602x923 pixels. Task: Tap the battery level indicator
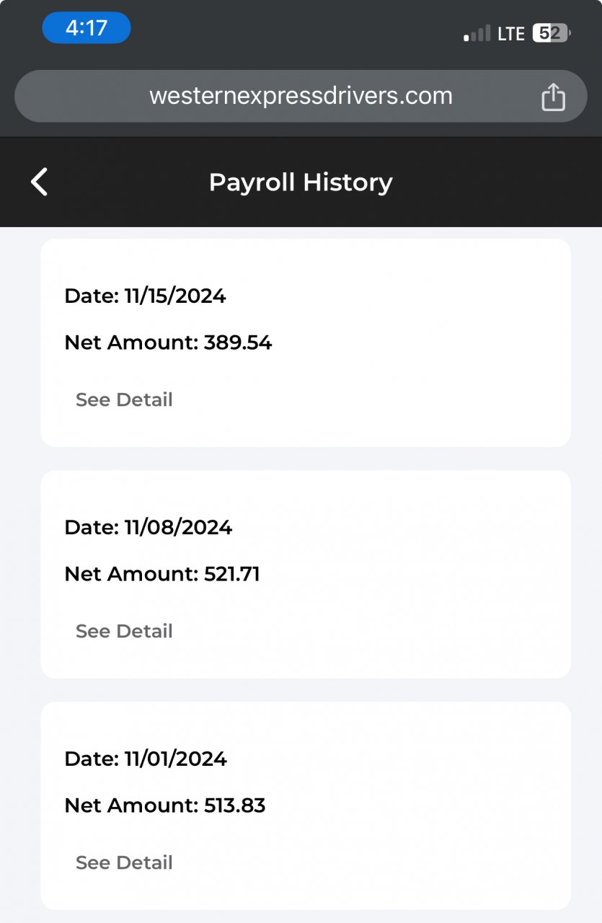552,33
